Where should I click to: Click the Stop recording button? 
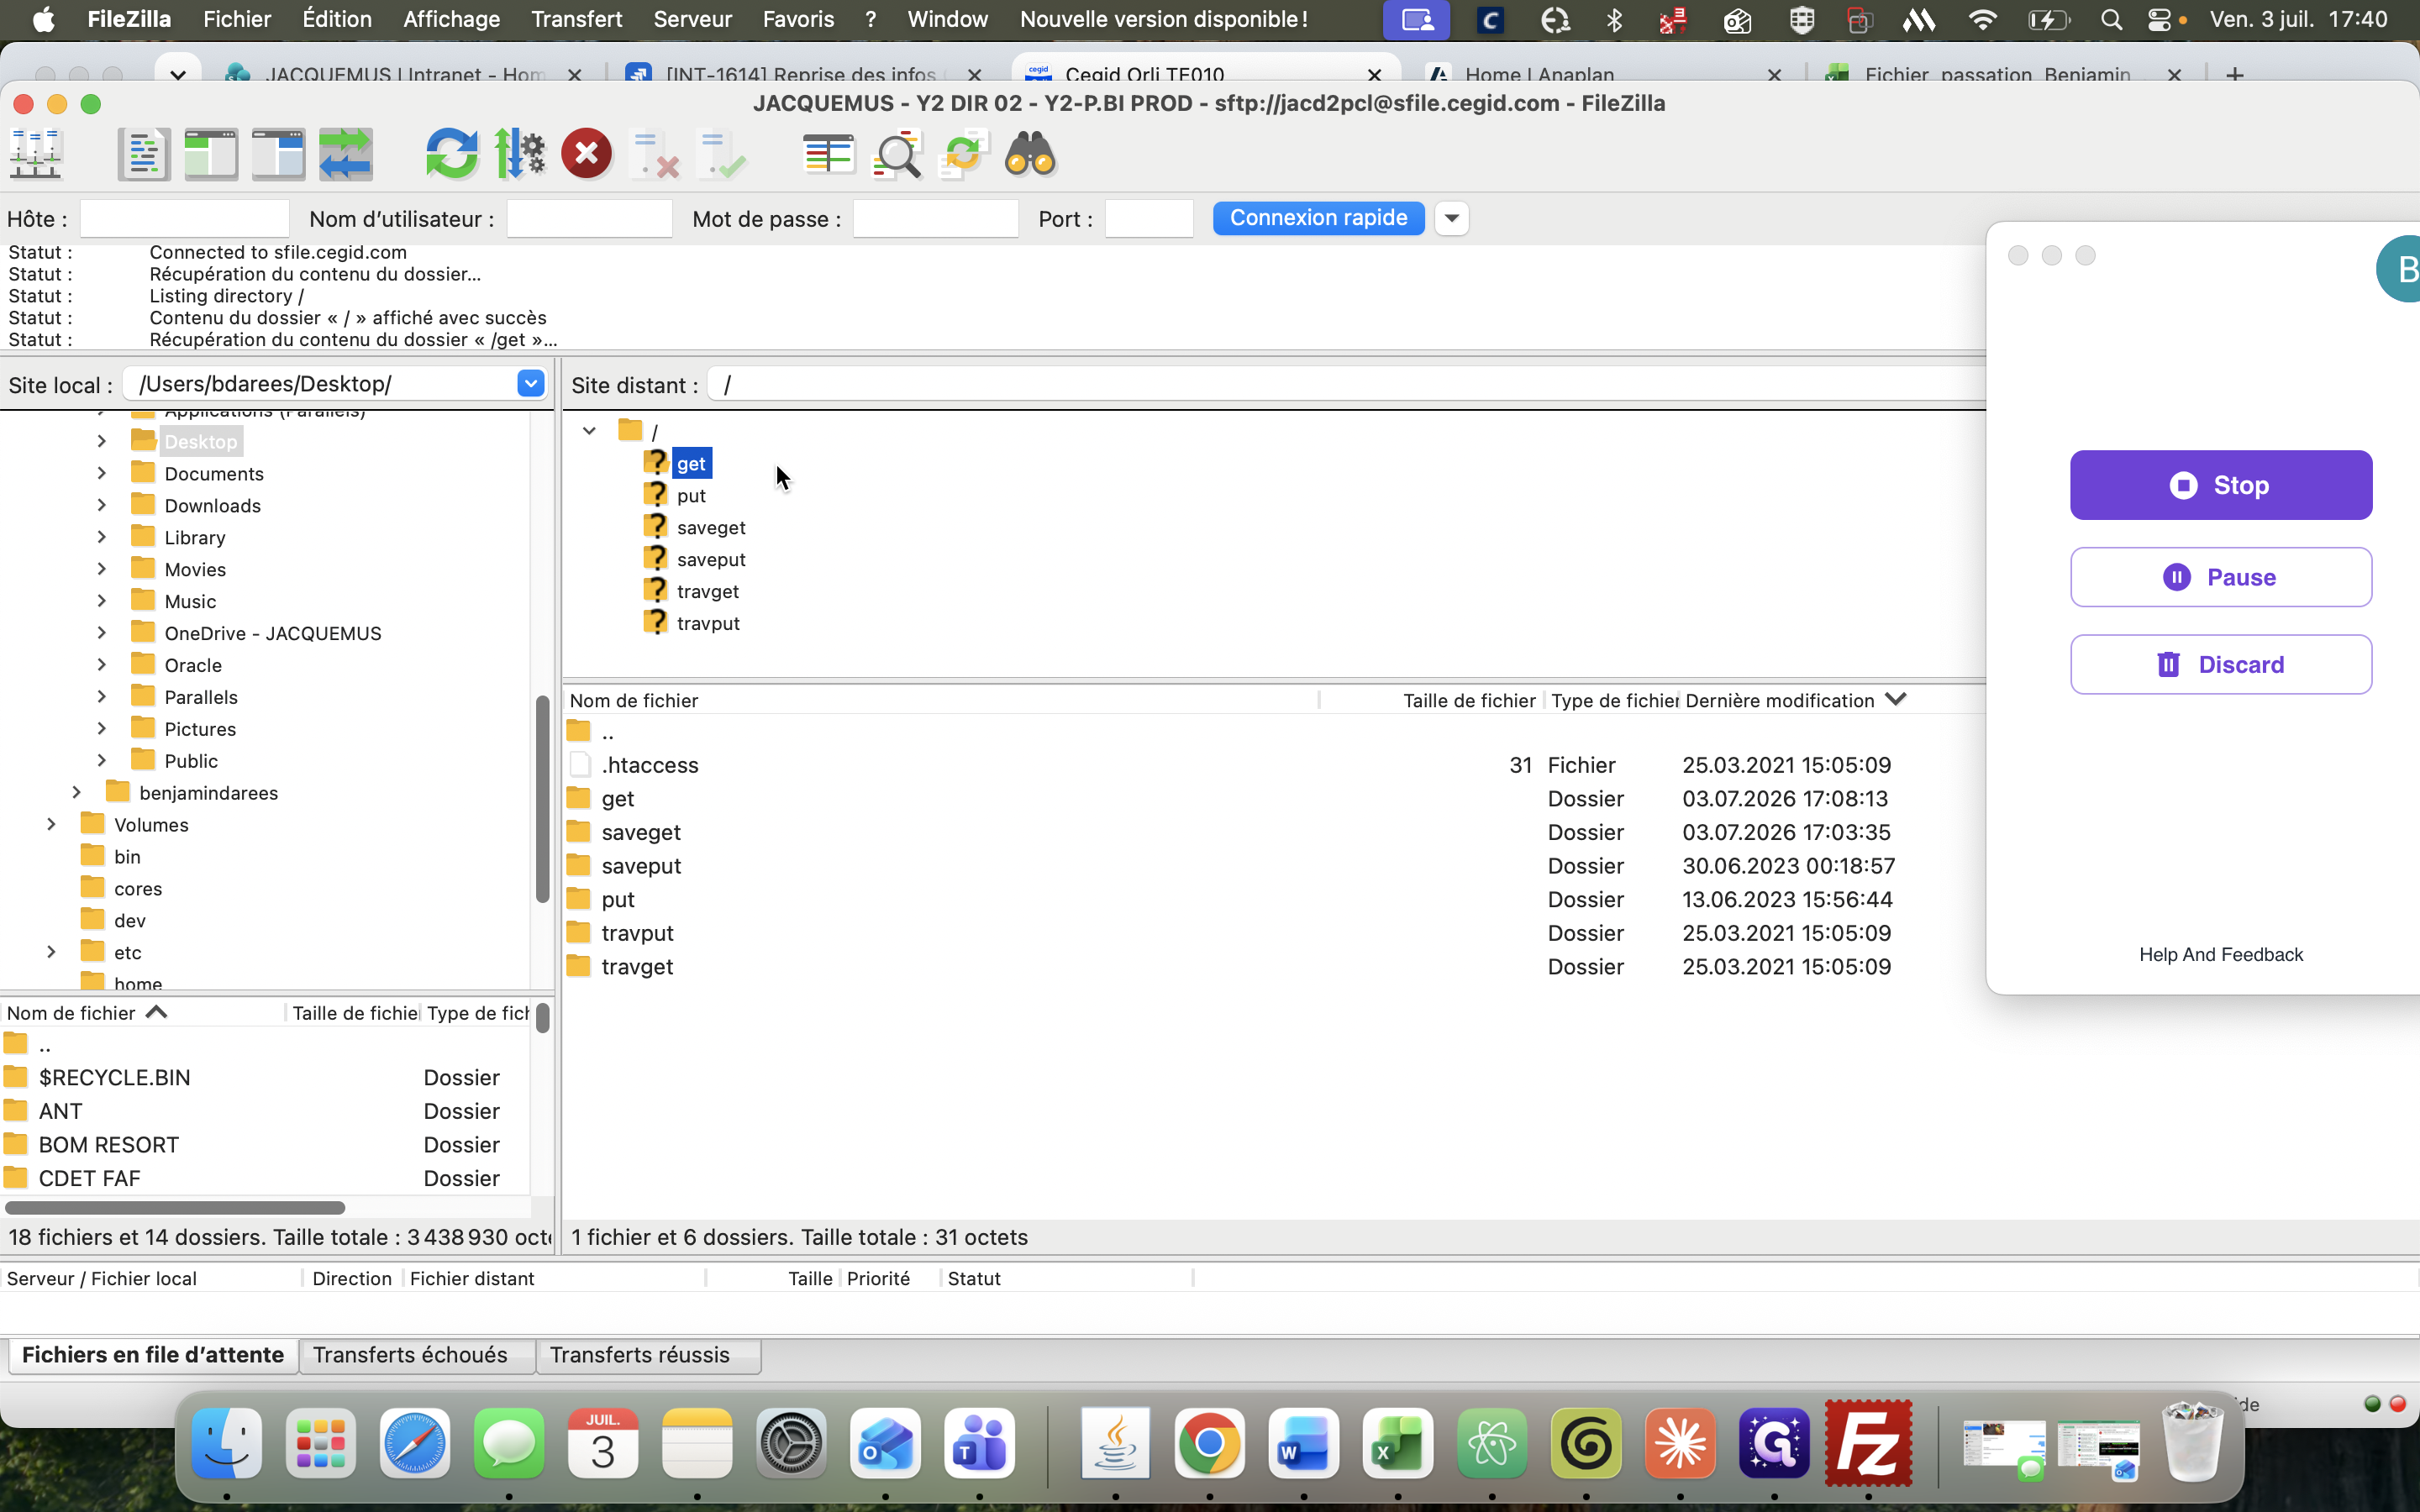(2221, 485)
